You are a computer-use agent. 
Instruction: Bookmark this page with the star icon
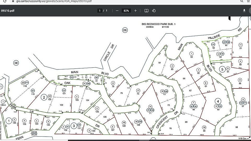coord(248,1)
